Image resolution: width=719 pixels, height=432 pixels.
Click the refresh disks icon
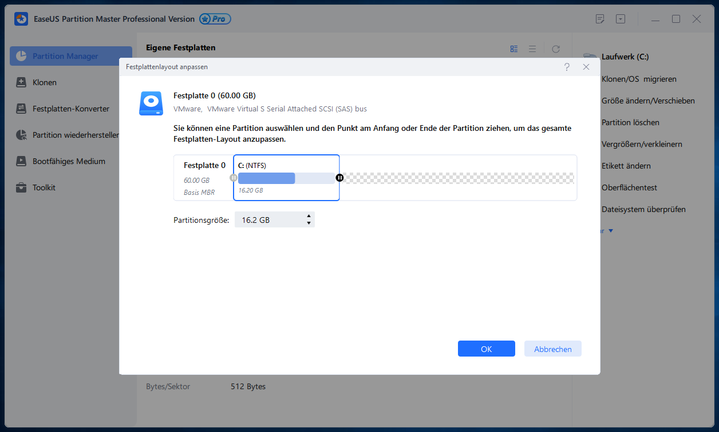click(x=555, y=49)
